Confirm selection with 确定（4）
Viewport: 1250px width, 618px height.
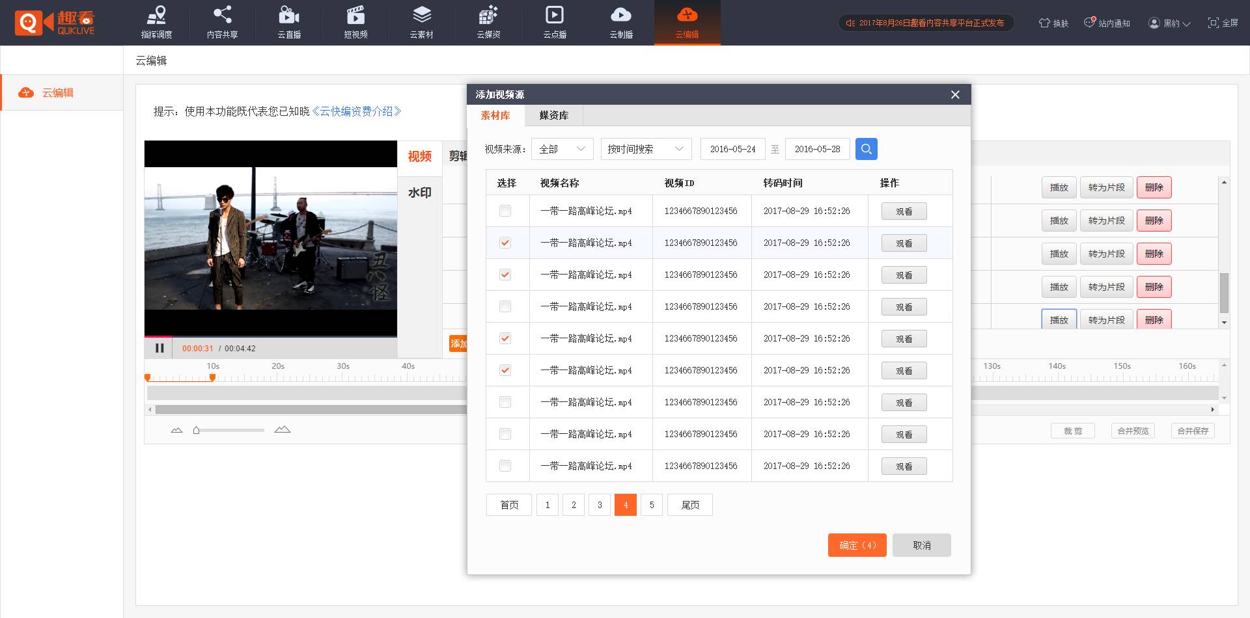pos(857,545)
